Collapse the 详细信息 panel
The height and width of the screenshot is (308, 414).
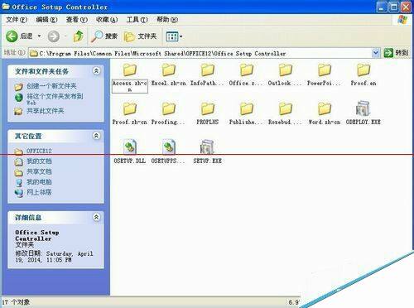96,217
